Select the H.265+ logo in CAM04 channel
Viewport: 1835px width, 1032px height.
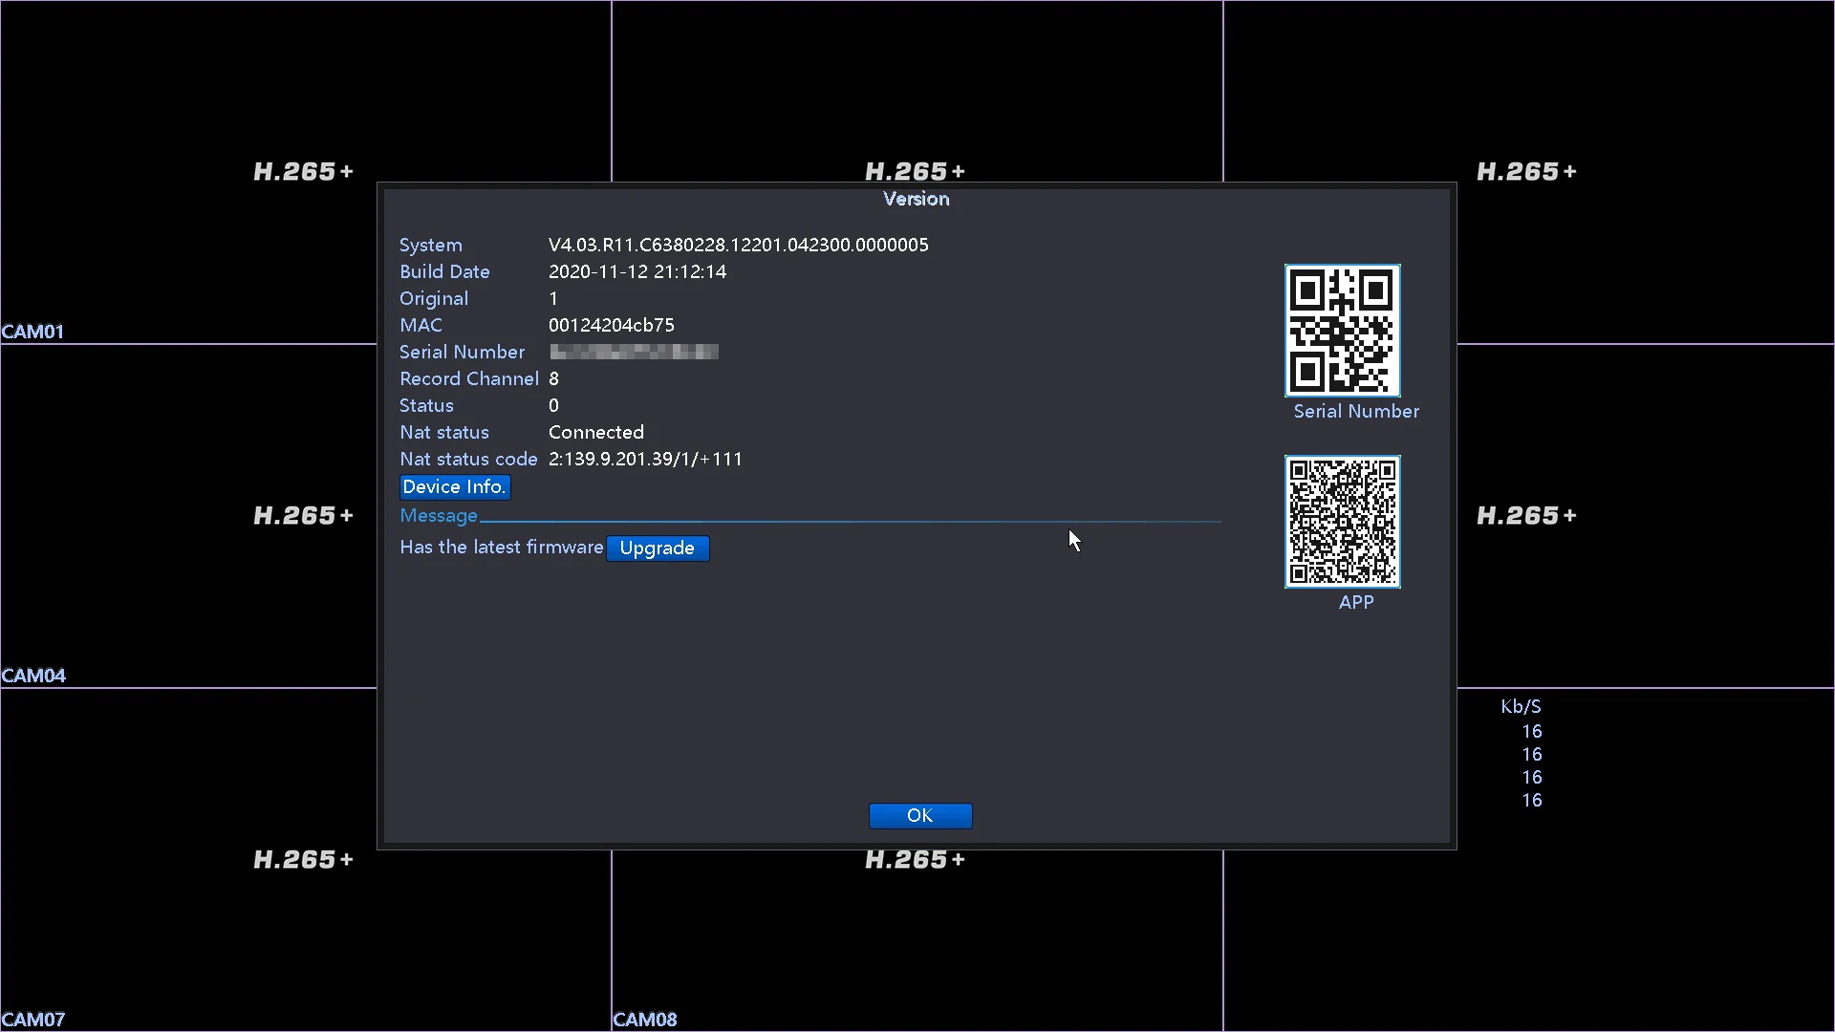coord(303,516)
